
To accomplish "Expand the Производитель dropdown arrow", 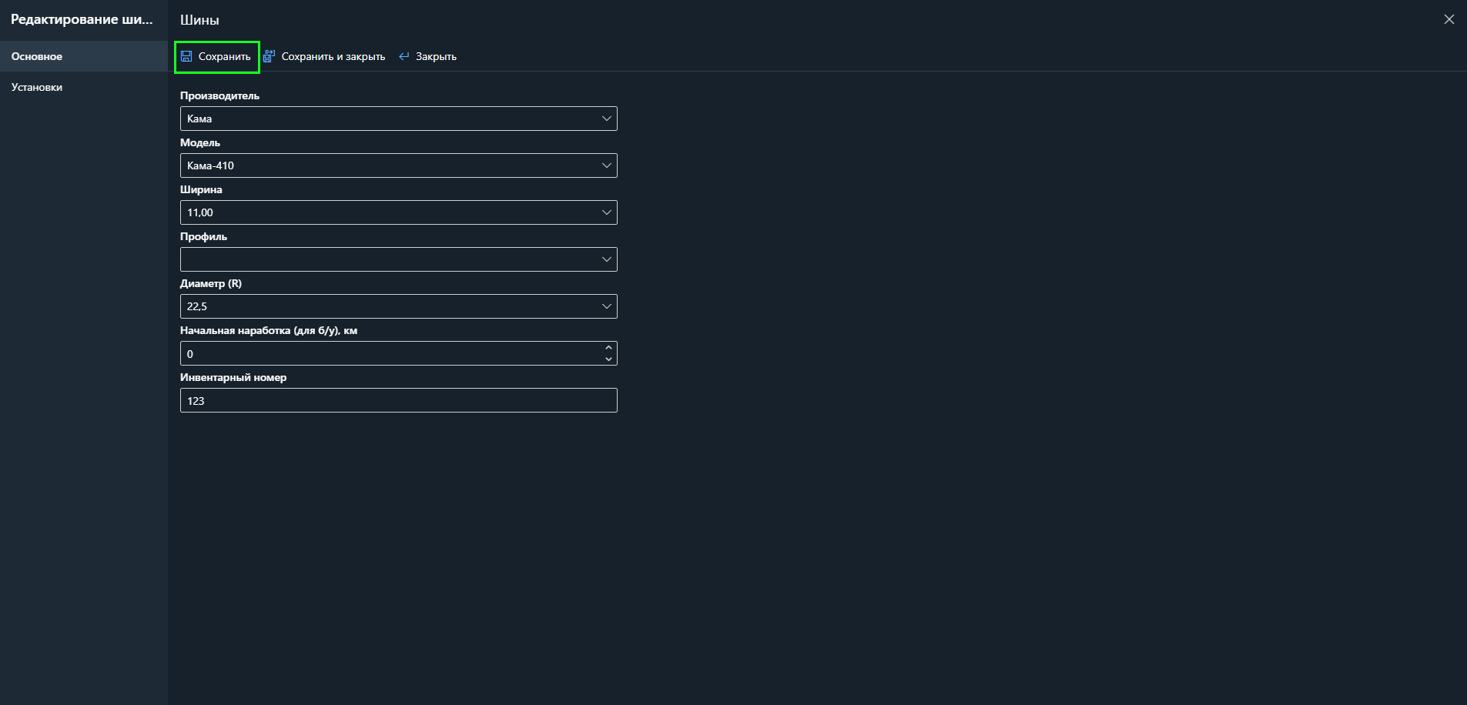I will (x=606, y=119).
